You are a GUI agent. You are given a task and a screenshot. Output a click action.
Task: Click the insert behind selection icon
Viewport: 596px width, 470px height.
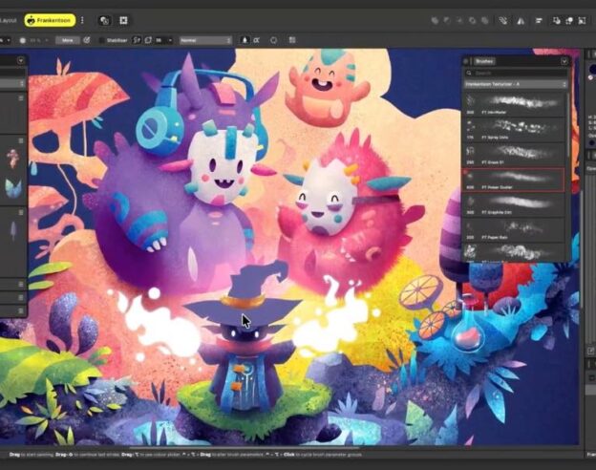pyautogui.click(x=557, y=20)
